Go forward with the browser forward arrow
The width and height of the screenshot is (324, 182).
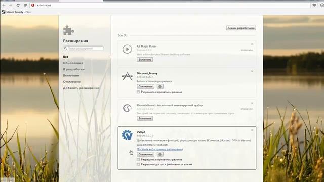pyautogui.click(x=11, y=5)
